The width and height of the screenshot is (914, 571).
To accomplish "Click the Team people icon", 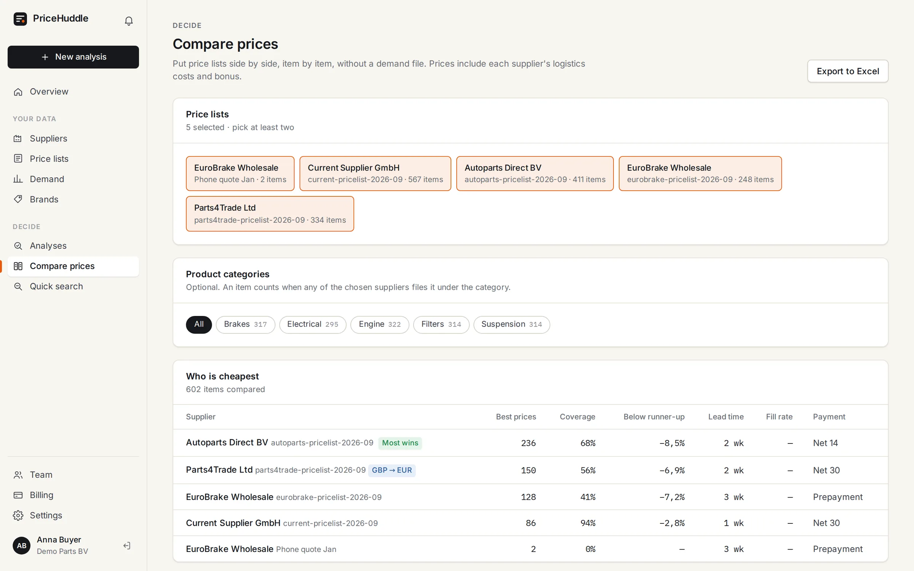I will pos(18,475).
